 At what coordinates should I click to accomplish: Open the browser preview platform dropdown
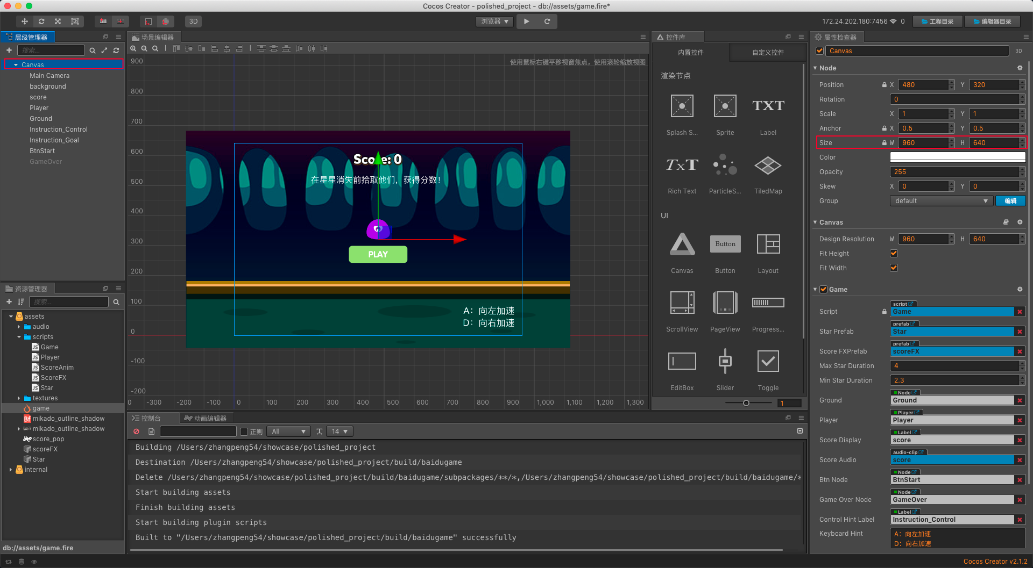pyautogui.click(x=494, y=21)
